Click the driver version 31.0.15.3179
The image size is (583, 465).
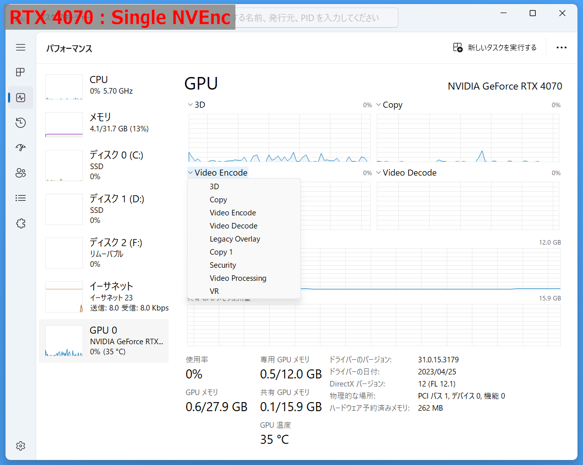pyautogui.click(x=438, y=360)
